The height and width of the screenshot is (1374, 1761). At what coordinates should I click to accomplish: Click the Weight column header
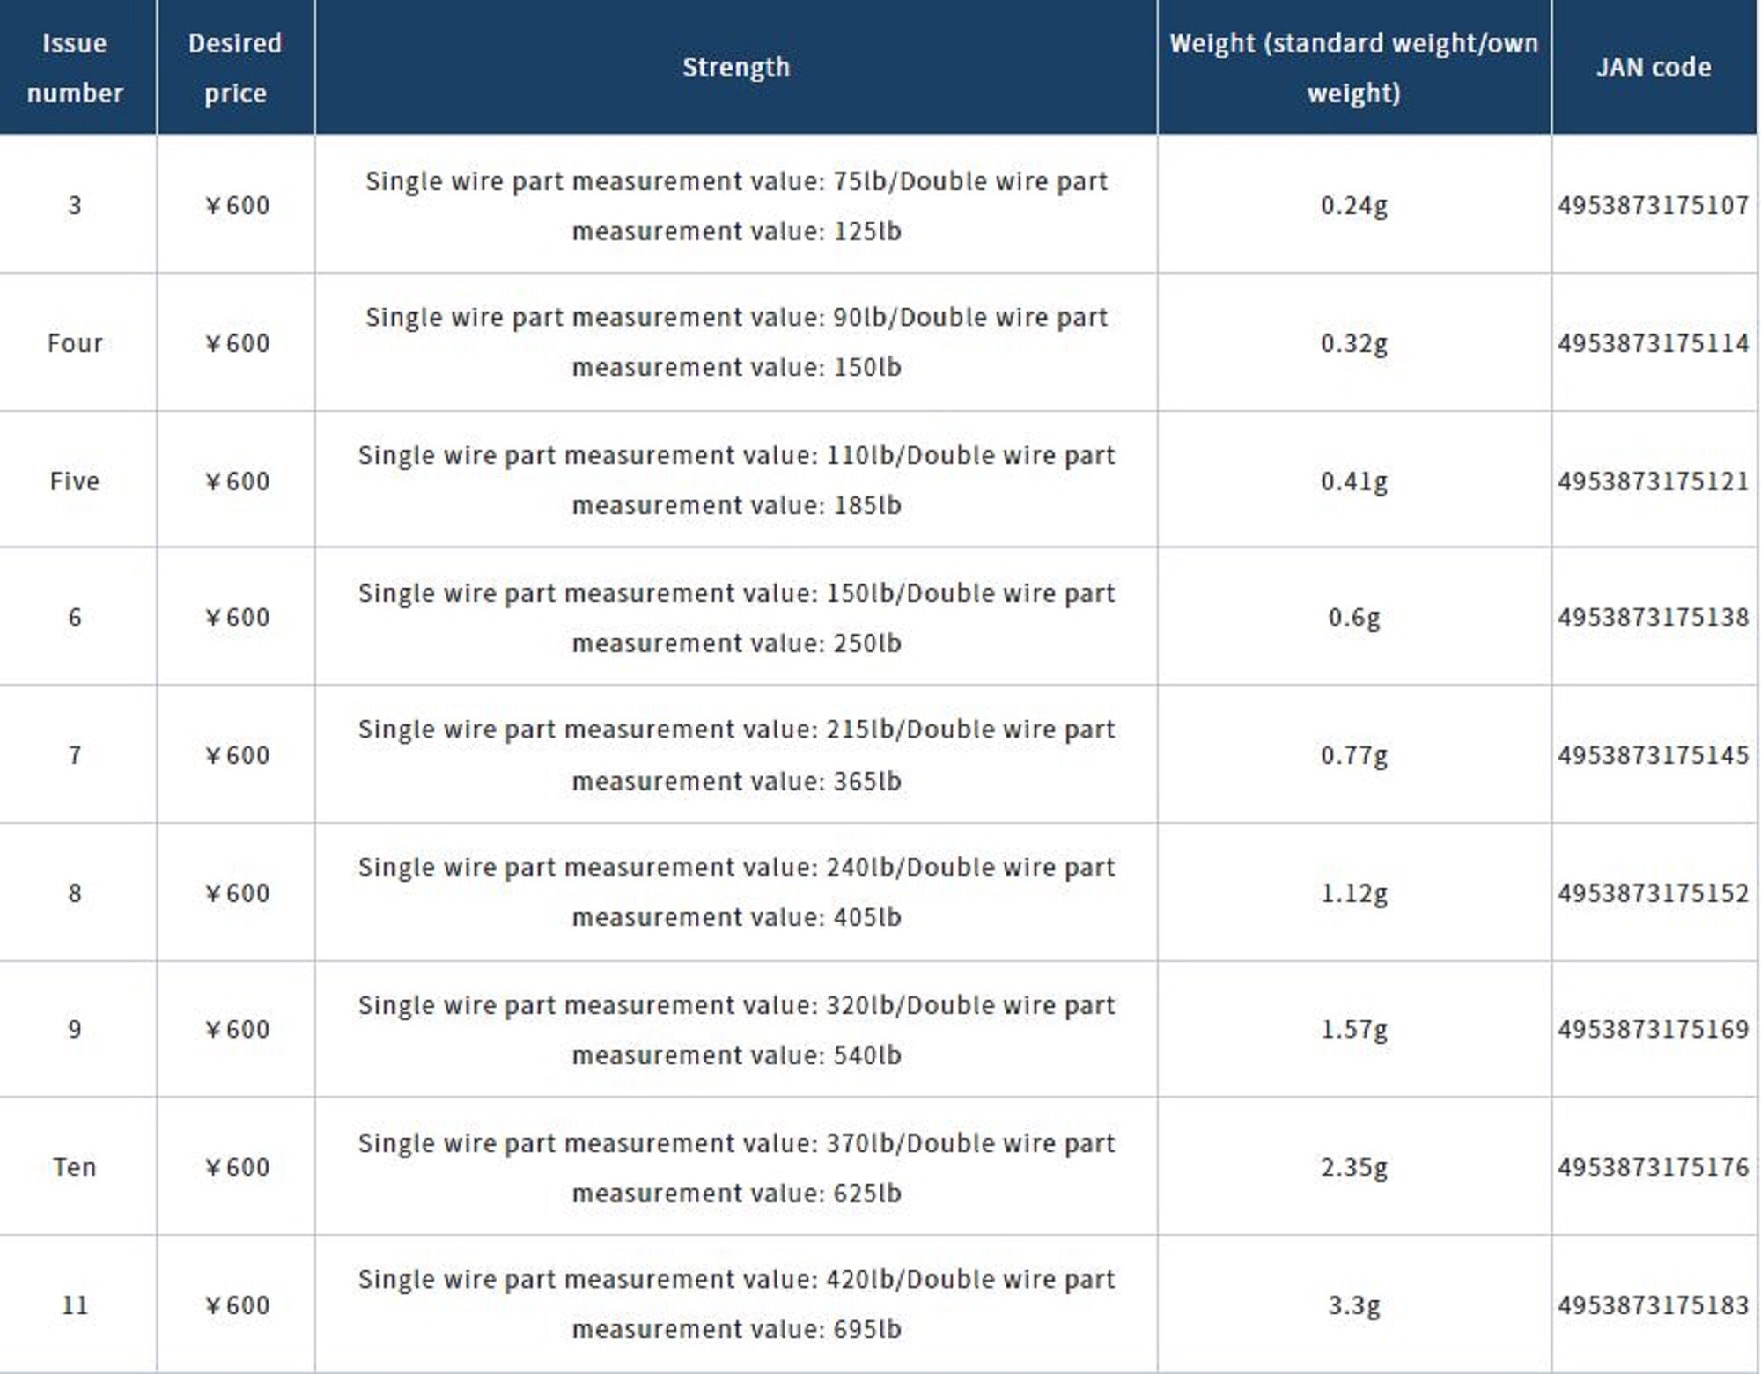tap(1353, 68)
